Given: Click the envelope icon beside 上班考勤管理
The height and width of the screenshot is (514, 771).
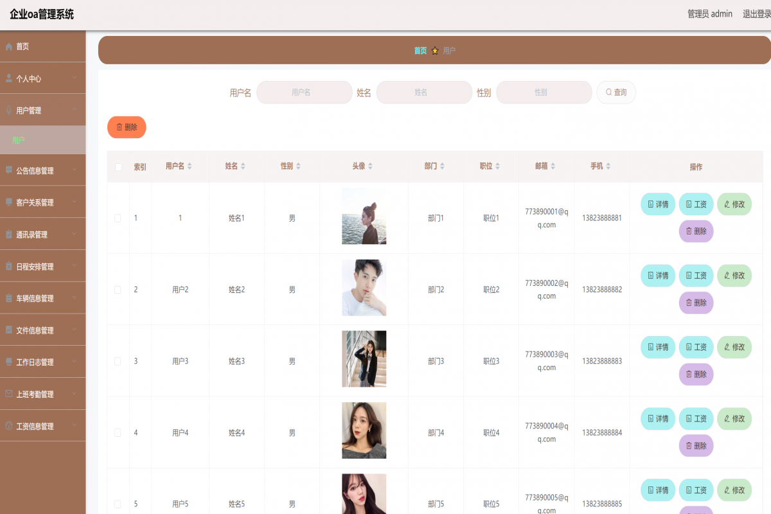Looking at the screenshot, I should coord(9,393).
